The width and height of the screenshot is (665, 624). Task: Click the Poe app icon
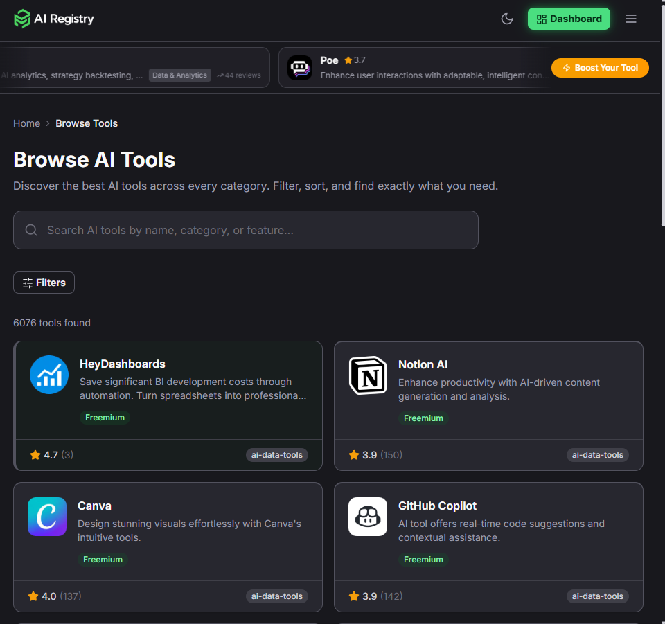(300, 67)
